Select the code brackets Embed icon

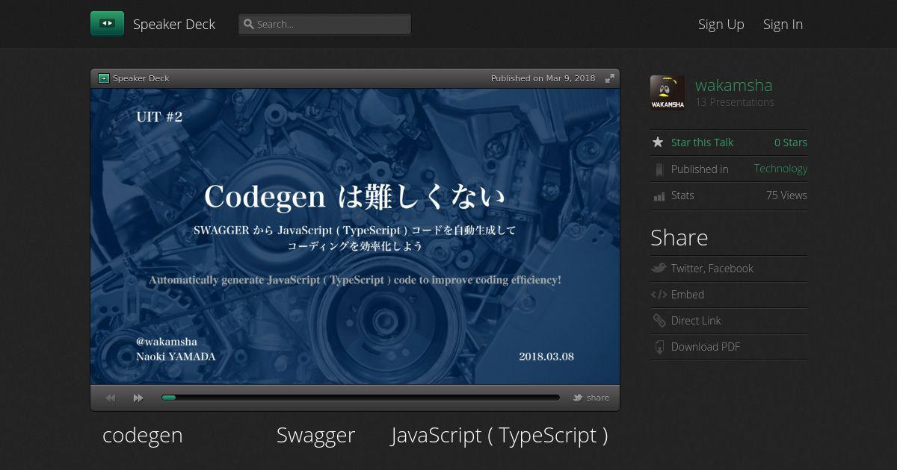tap(659, 295)
